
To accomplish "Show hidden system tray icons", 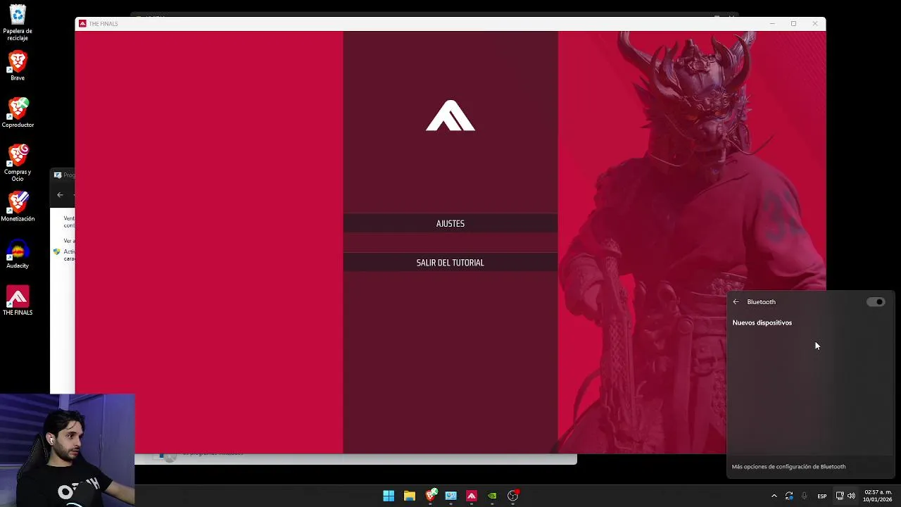I will (x=774, y=496).
